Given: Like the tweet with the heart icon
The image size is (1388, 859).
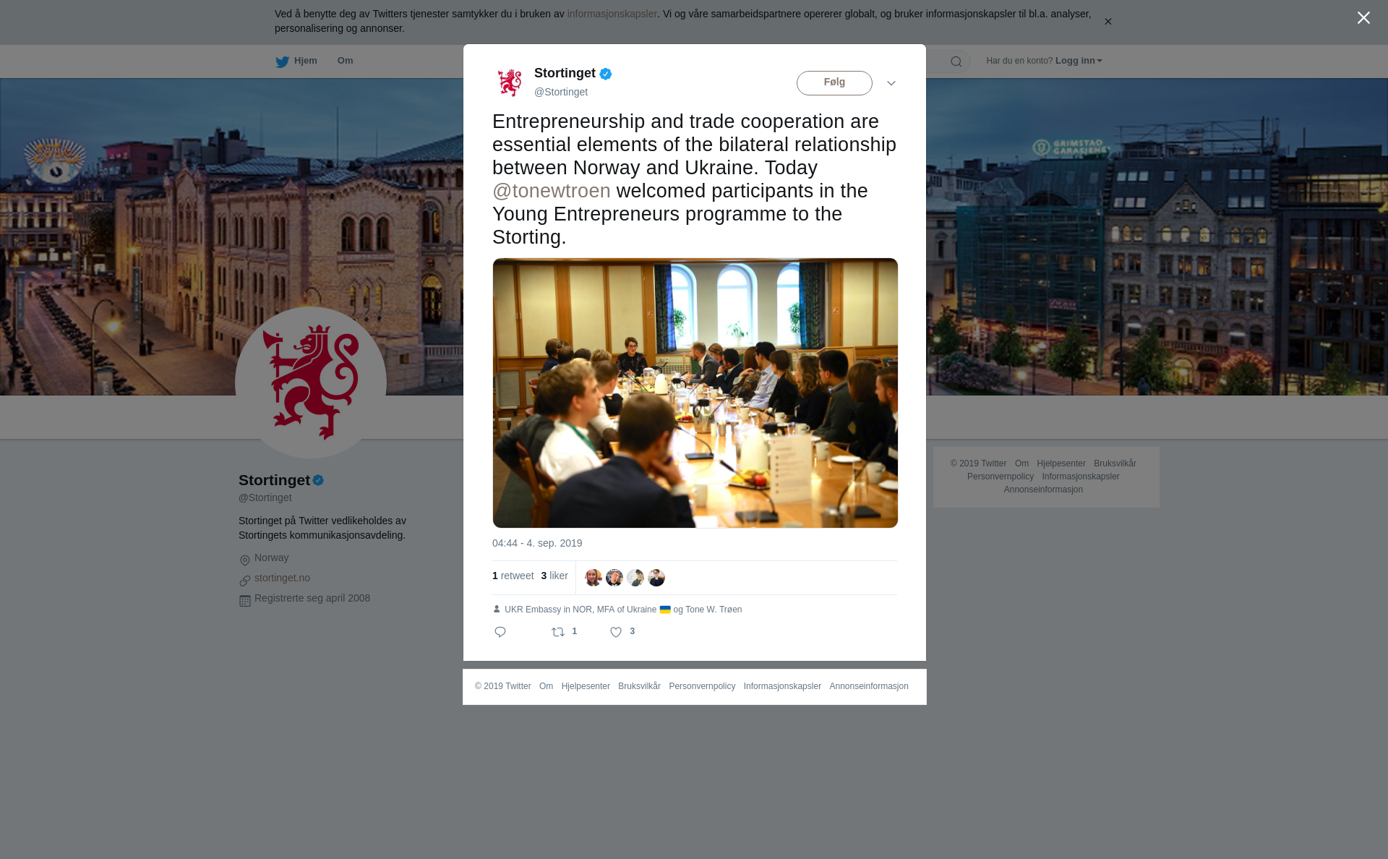Looking at the screenshot, I should click(616, 632).
